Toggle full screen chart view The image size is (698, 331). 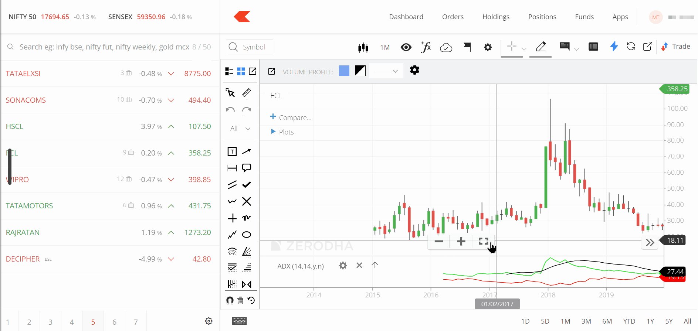pos(484,242)
